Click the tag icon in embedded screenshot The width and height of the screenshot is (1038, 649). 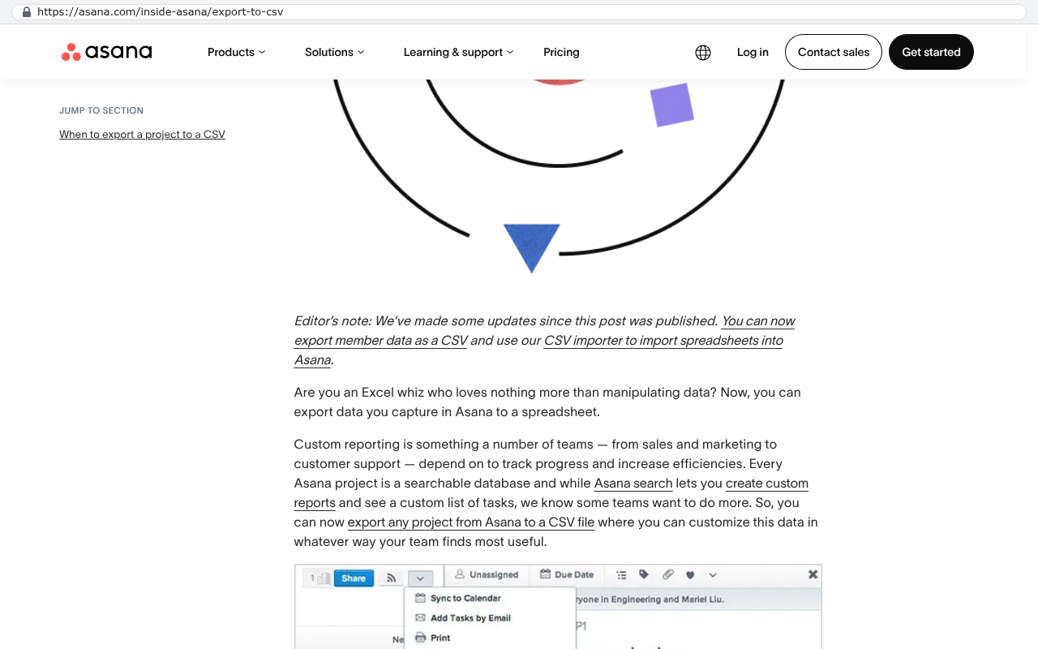coord(644,574)
